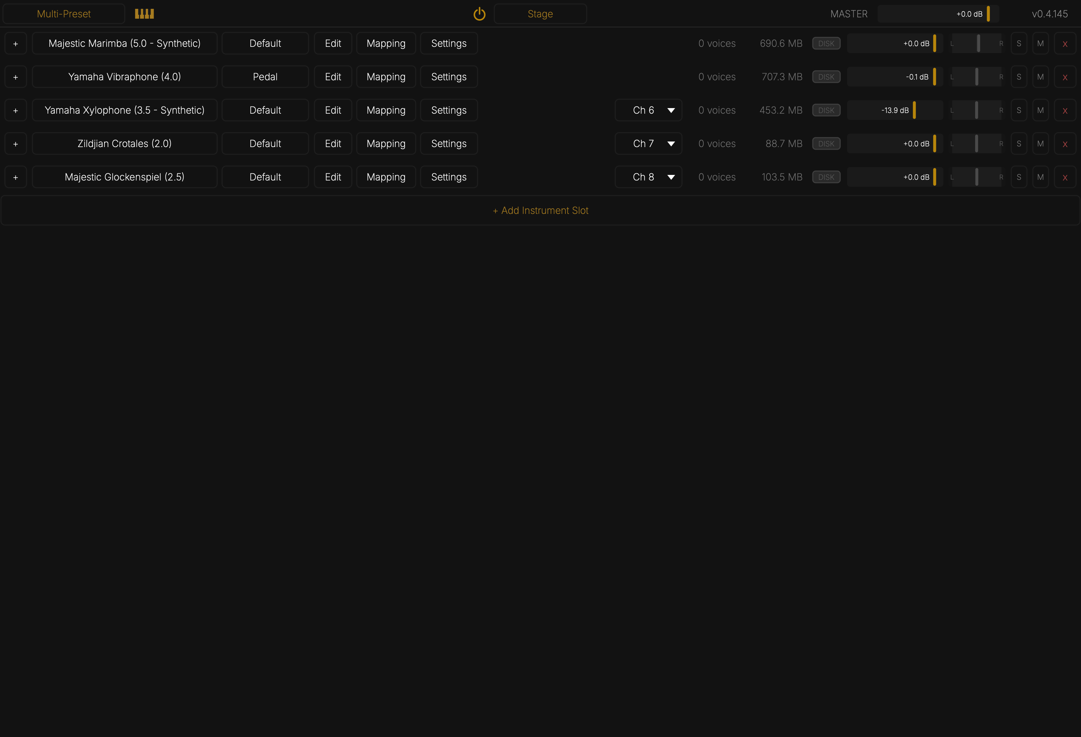
Task: Open the Multi-Preset menu
Action: [64, 14]
